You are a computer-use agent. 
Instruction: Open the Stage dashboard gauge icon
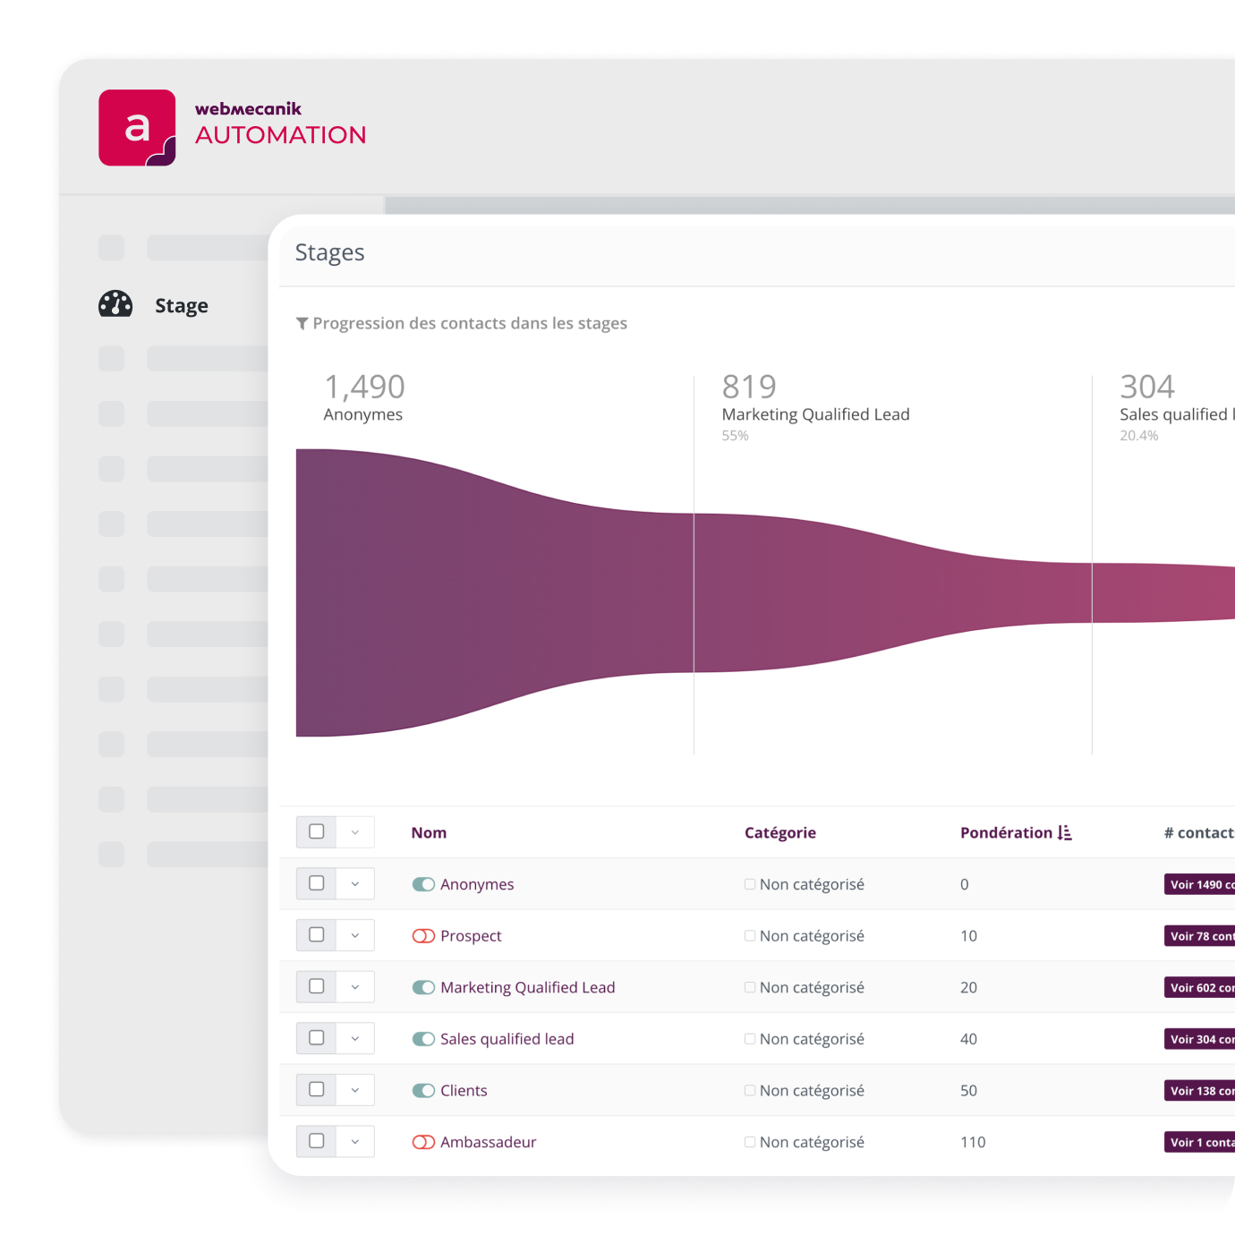coord(115,304)
